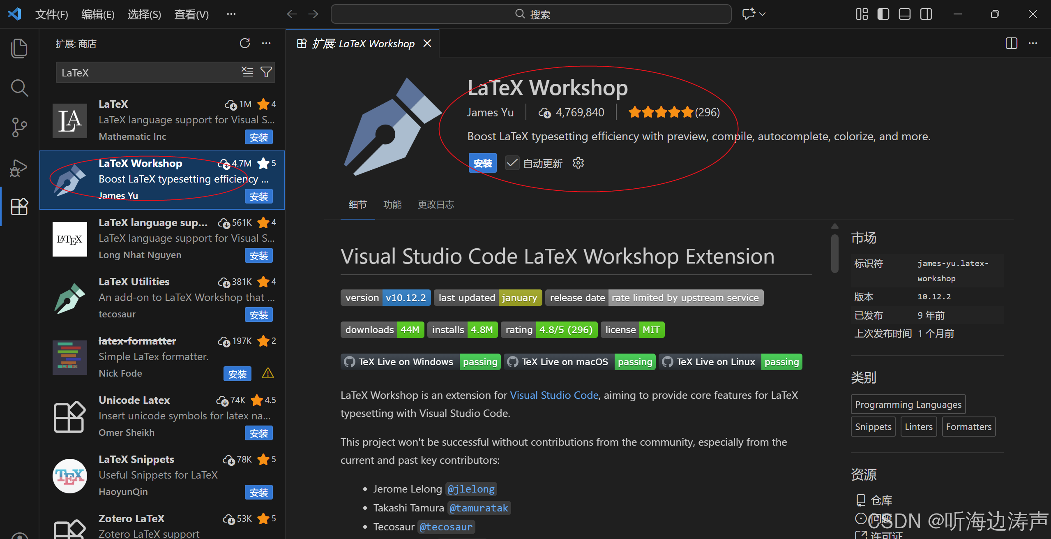This screenshot has height=539, width=1051.
Task: Open the extension manage gear menu
Action: coord(578,163)
